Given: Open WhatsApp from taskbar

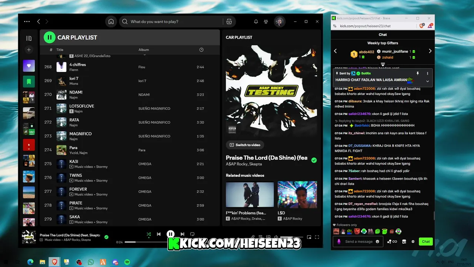Looking at the screenshot, I should tap(91, 262).
